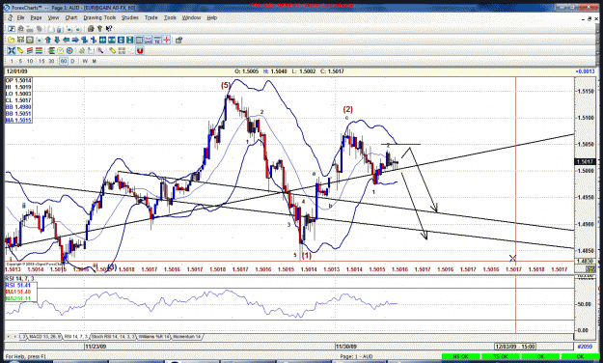
Task: Switch to daily D timeframe
Action: coord(72,61)
